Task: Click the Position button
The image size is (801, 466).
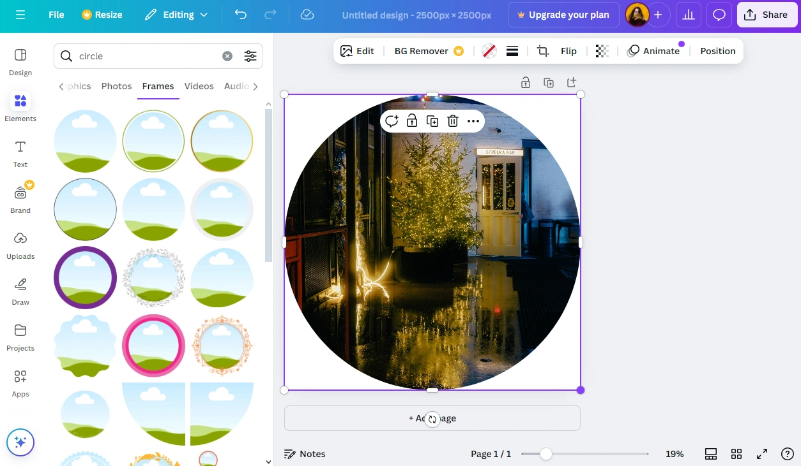Action: 718,51
